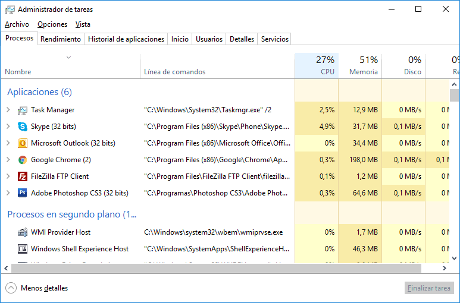
Task: Click the Windows Shell Experience Host icon
Action: click(23, 249)
